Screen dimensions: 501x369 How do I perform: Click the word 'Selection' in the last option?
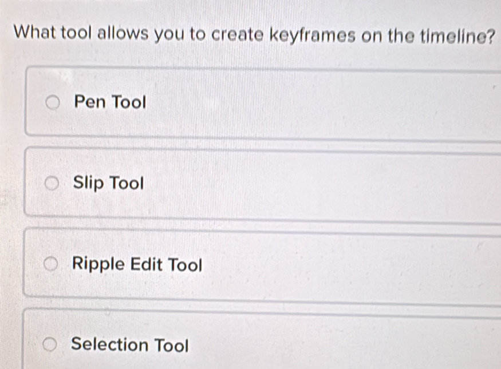pos(109,344)
